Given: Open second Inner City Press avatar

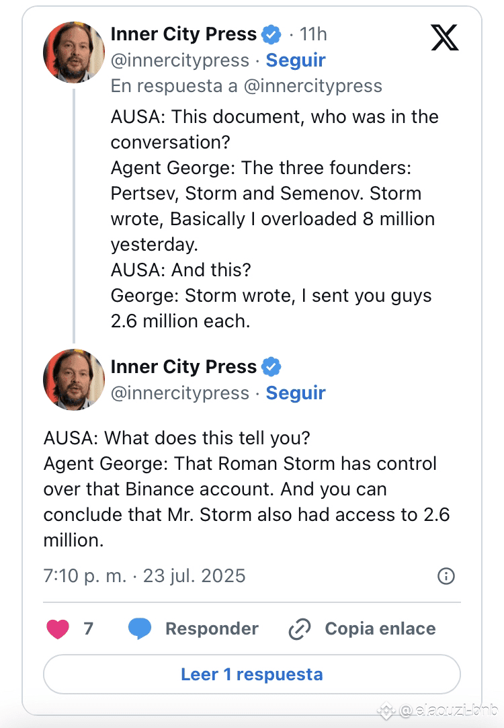Looking at the screenshot, I should [74, 380].
